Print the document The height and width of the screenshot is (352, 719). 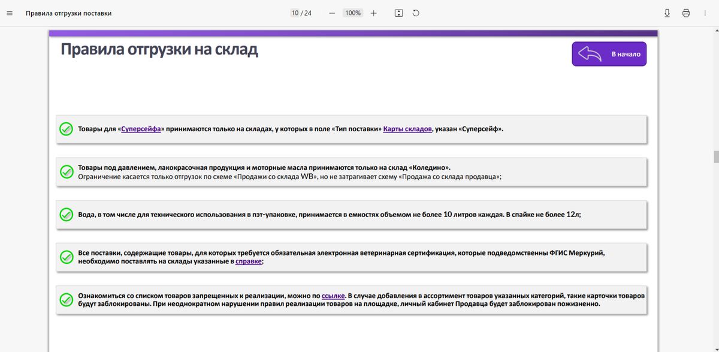(686, 13)
